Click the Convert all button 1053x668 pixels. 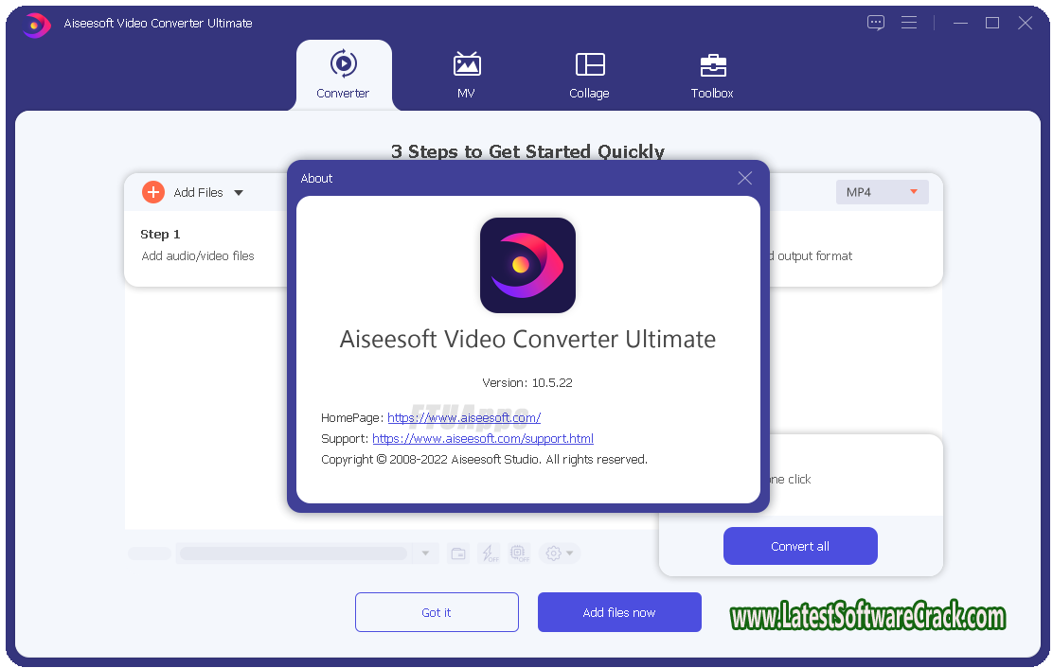coord(800,546)
